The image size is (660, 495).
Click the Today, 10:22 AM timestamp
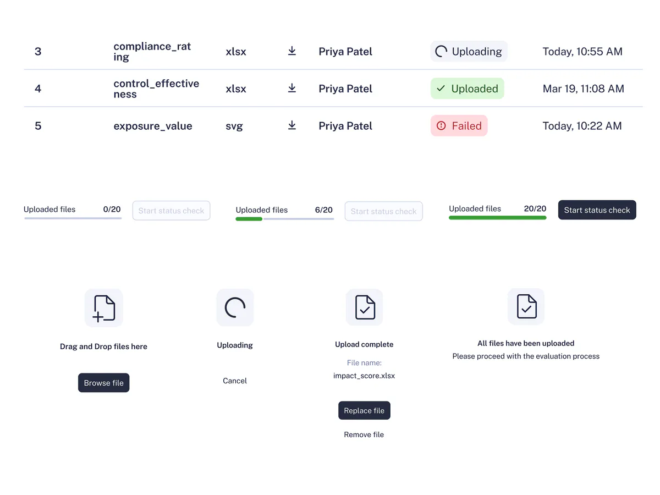pos(582,126)
